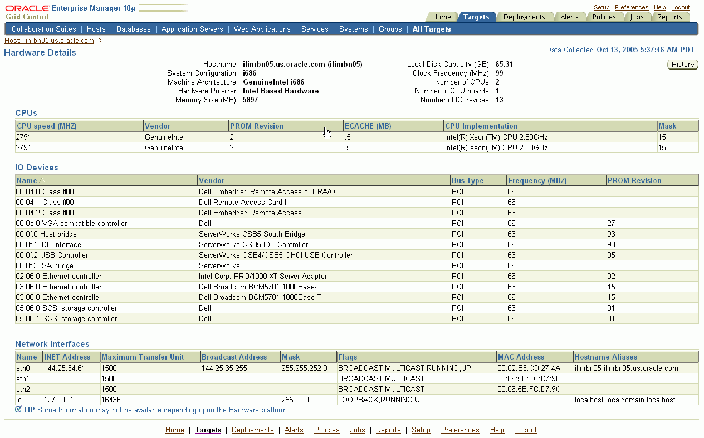Click the History button
The width and height of the screenshot is (704, 438).
[x=682, y=64]
